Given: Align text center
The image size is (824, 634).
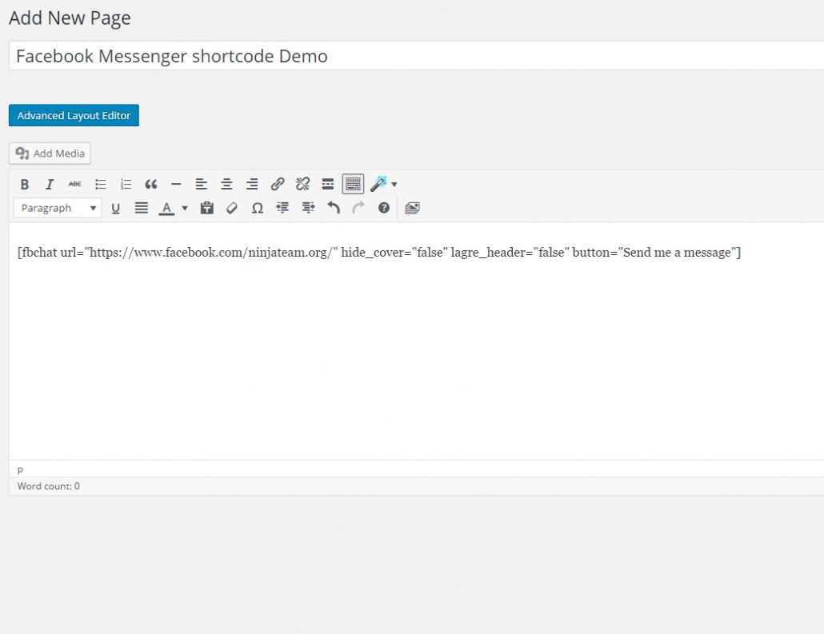Looking at the screenshot, I should point(226,185).
